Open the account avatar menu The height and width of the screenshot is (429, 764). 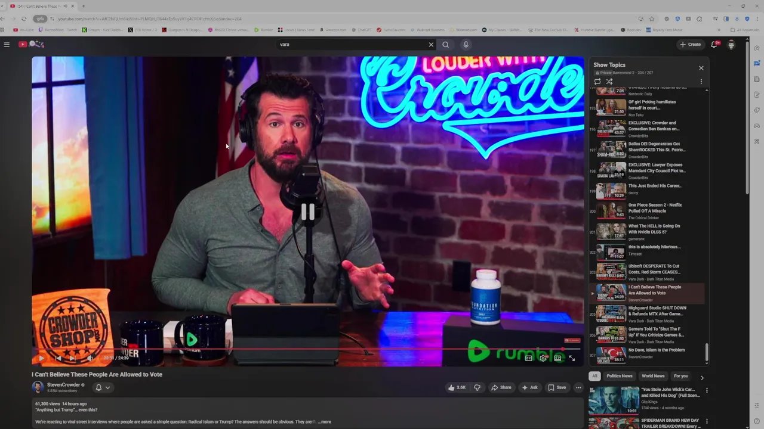[731, 44]
